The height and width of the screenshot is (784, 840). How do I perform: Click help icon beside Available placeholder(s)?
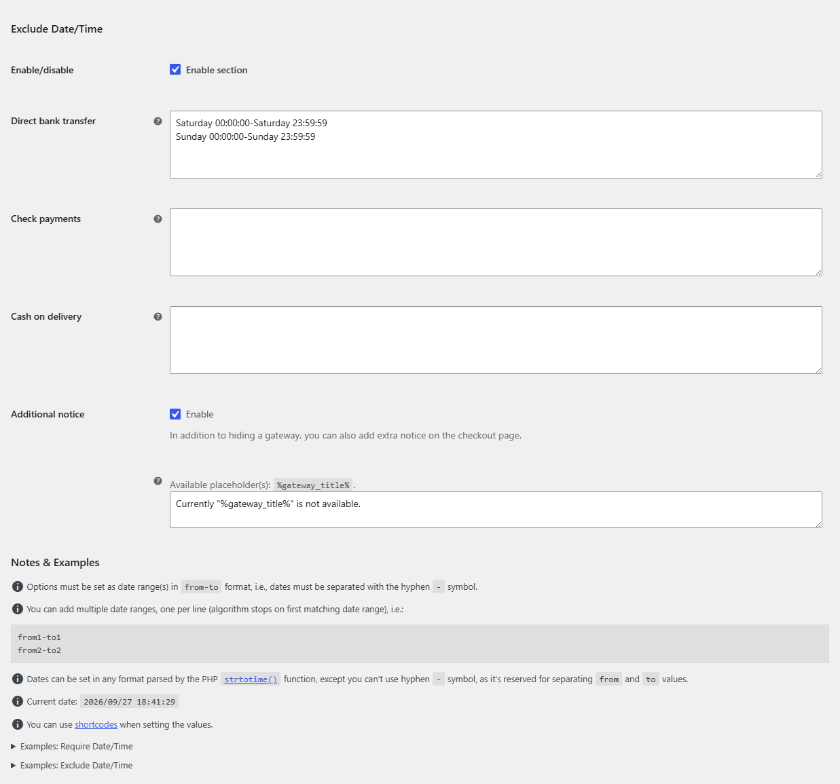pos(158,481)
